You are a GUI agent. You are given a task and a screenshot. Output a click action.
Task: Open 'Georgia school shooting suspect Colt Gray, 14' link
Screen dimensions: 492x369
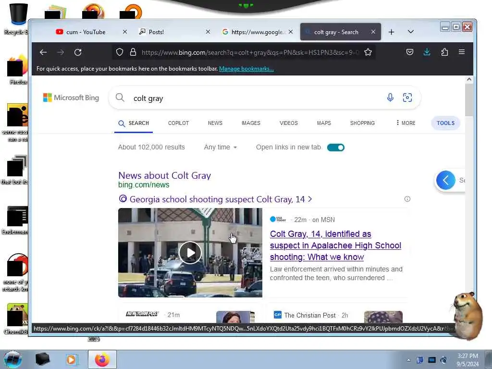217,199
